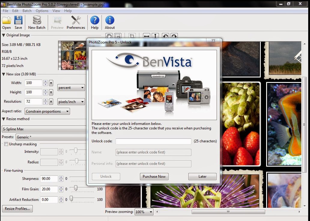The width and height of the screenshot is (310, 221).
Task: Click the Sharpness value field
Action: click(x=49, y=179)
